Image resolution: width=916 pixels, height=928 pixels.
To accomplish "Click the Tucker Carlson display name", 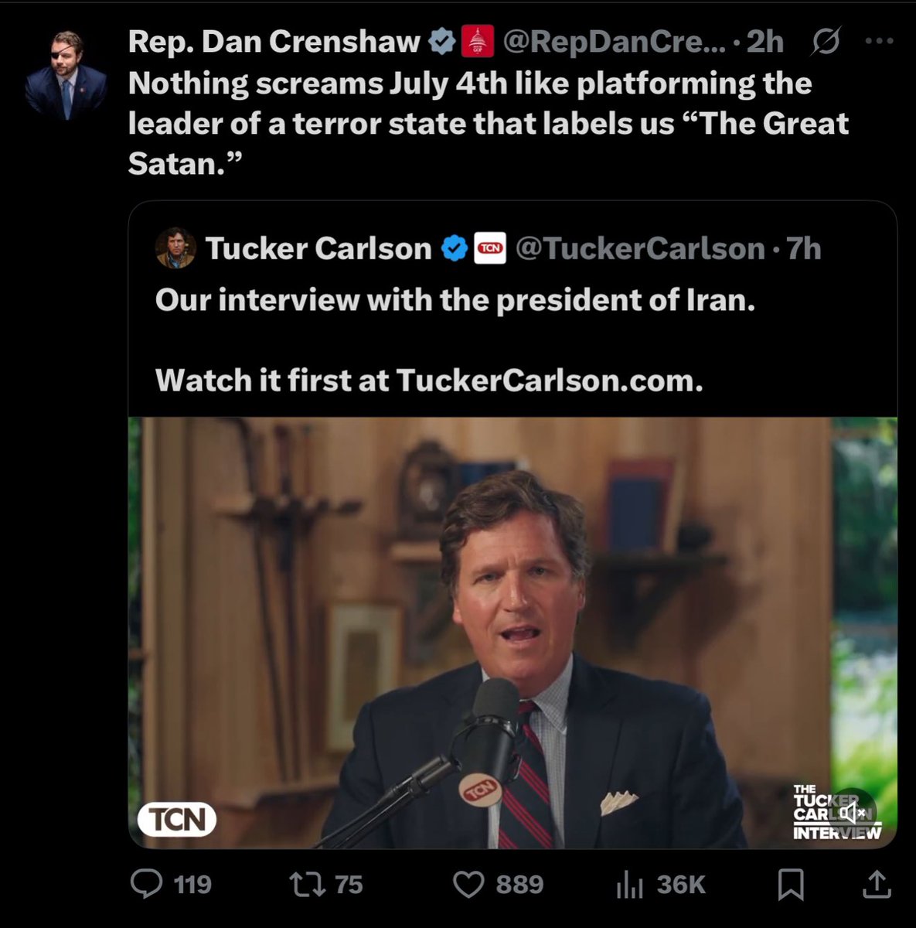I will [318, 249].
